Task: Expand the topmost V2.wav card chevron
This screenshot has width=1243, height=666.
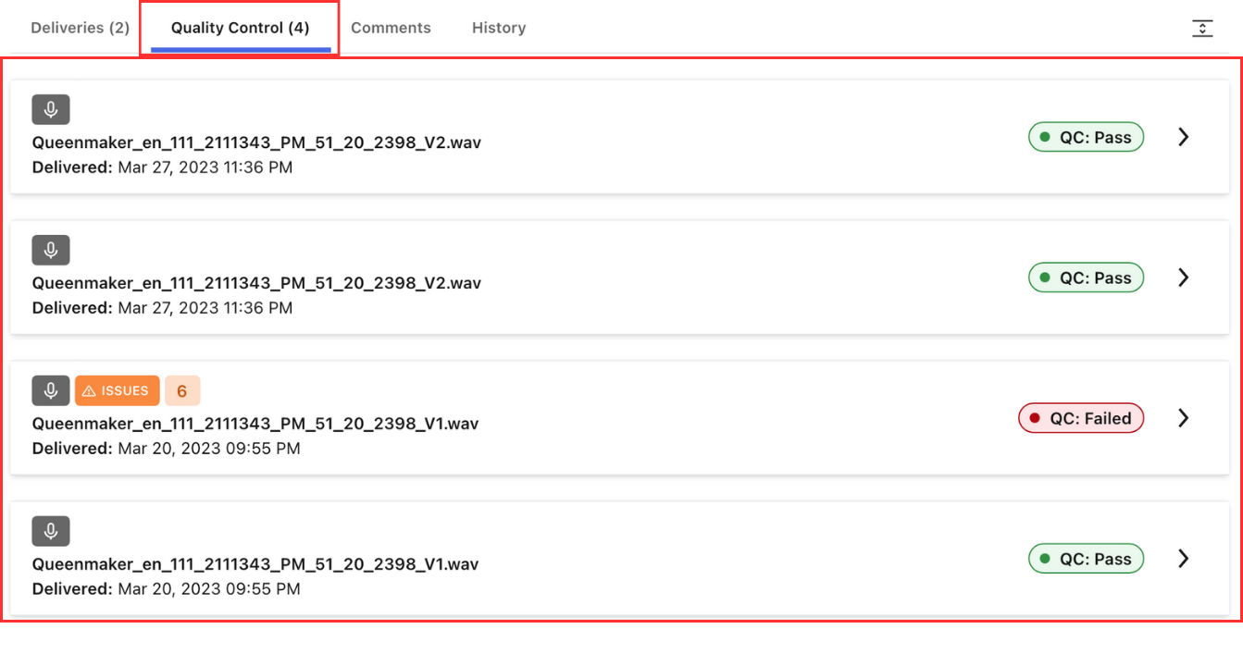Action: [x=1183, y=137]
